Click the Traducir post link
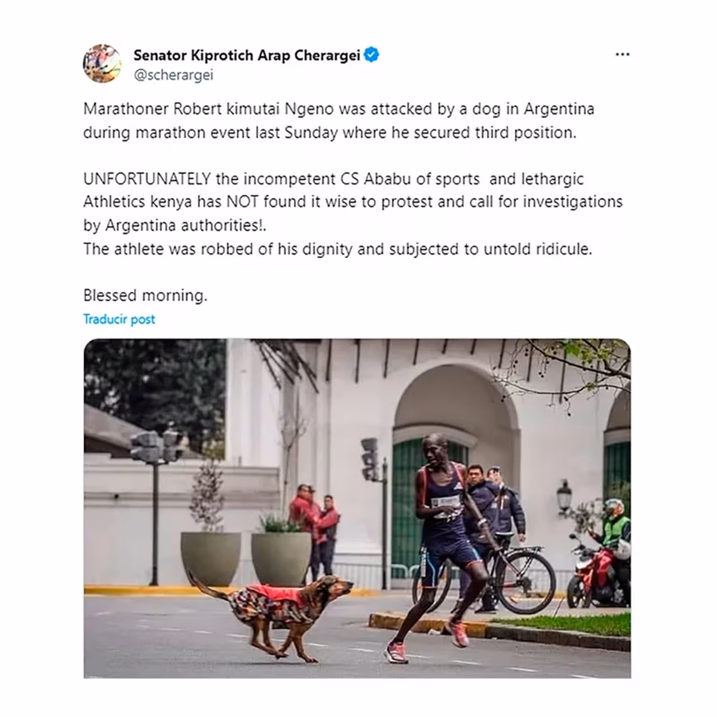The height and width of the screenshot is (717, 717). point(119,319)
